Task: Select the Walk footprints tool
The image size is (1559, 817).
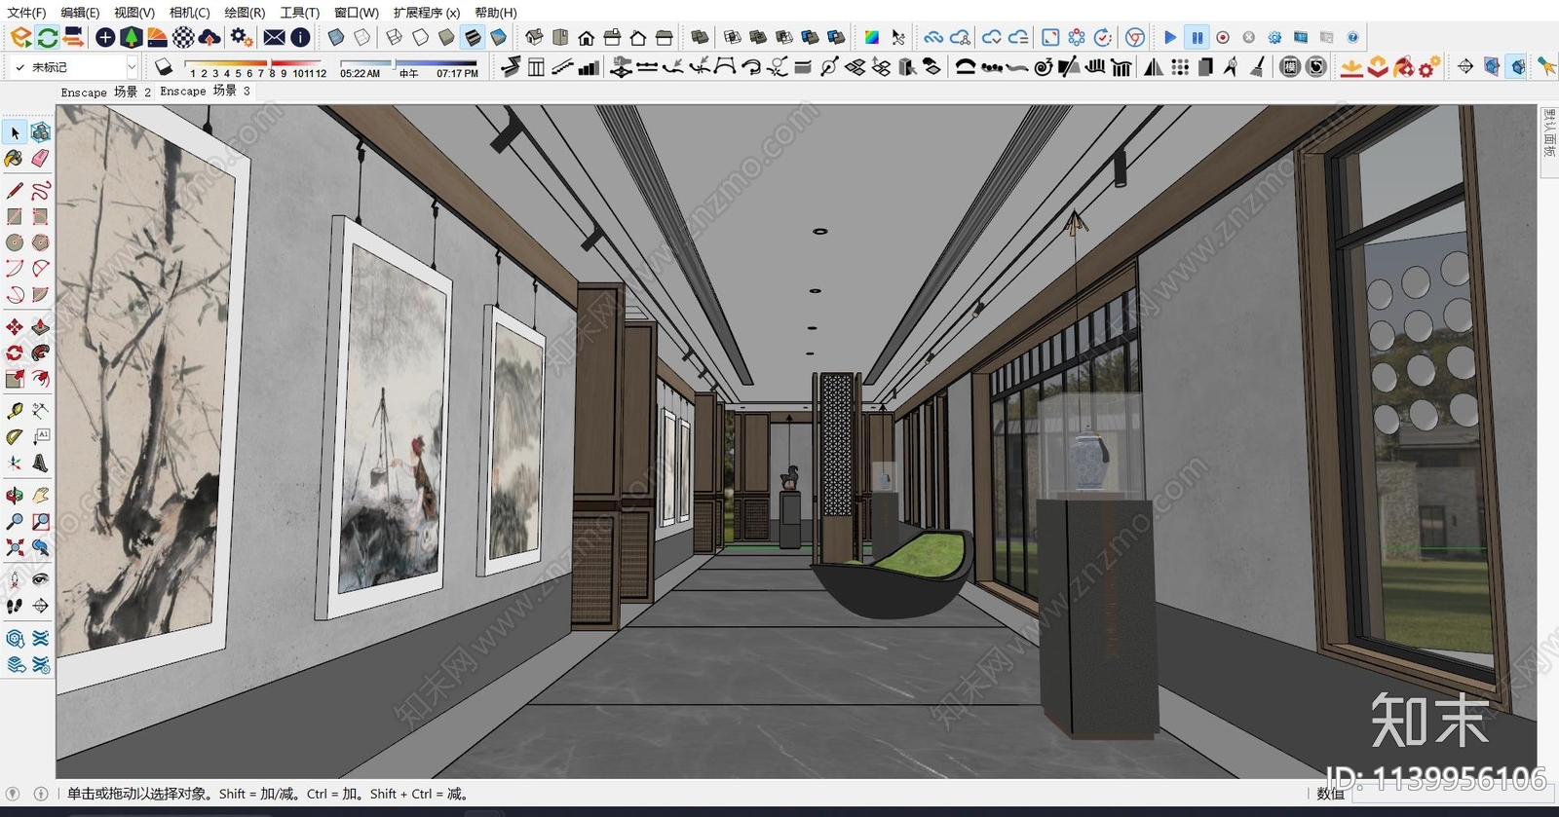Action: tap(15, 606)
